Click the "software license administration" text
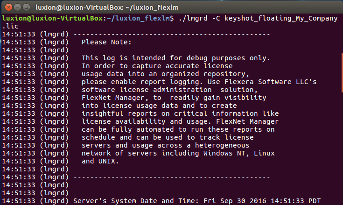343x205 pixels. [147, 90]
